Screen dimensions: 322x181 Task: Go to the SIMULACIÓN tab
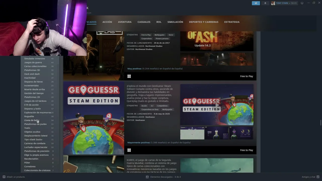175,22
